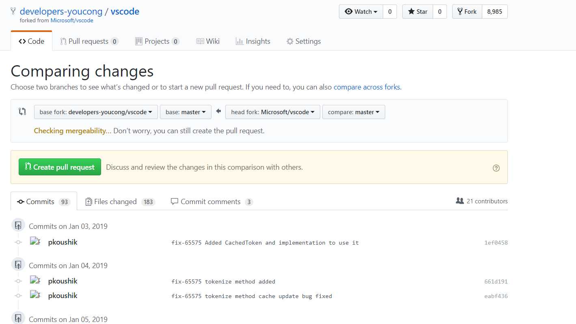Screen dimensions: 576x324
Task: Click pkoushik avatar on tokenize method added commit
Action: tap(35, 281)
